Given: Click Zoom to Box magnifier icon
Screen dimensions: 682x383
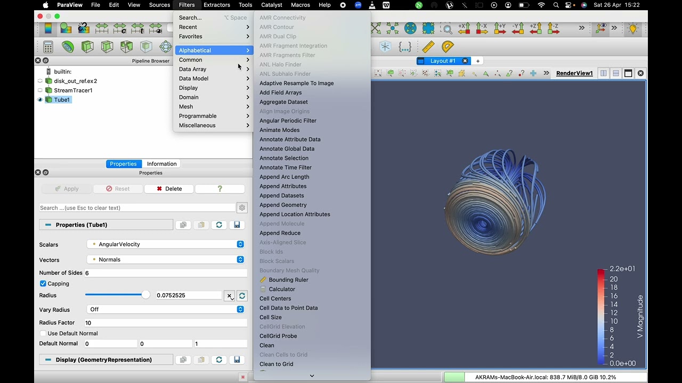Looking at the screenshot, I should [446, 29].
